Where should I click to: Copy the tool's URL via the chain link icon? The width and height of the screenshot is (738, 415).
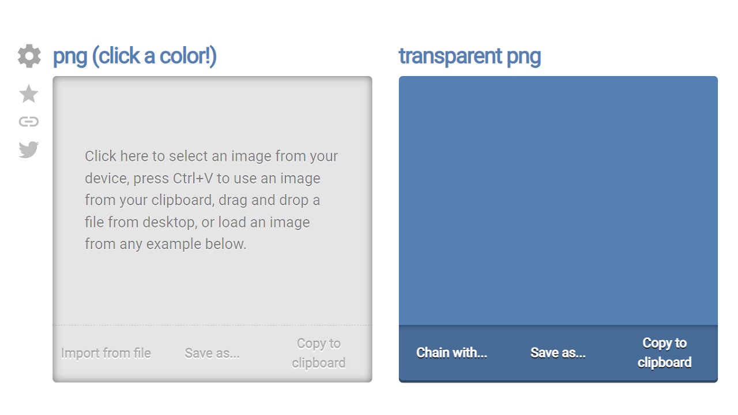click(29, 121)
